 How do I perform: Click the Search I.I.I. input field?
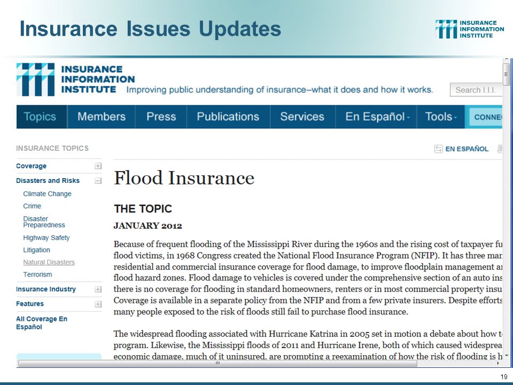point(476,90)
